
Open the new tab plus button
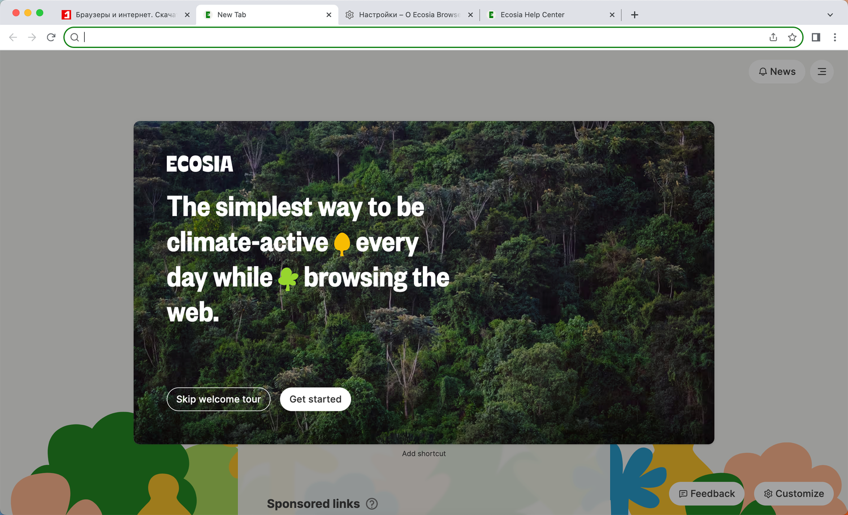click(634, 15)
